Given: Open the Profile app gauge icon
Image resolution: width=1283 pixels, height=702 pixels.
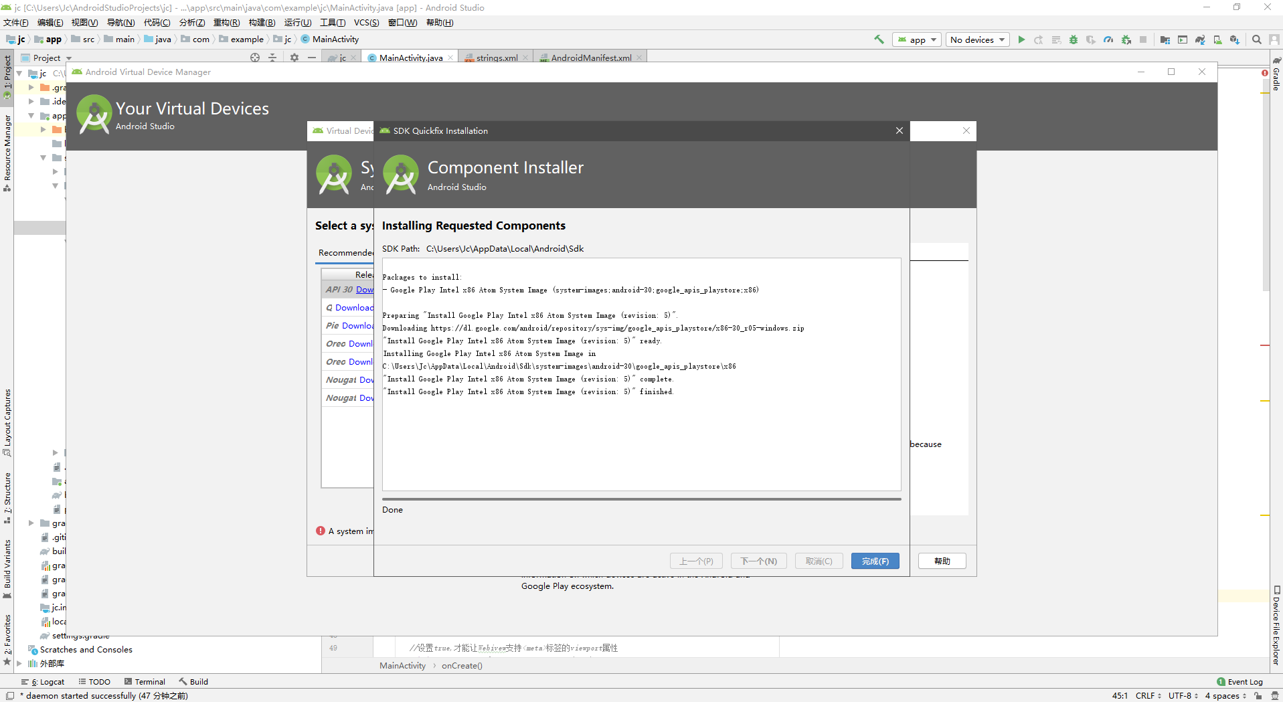Looking at the screenshot, I should coord(1108,39).
